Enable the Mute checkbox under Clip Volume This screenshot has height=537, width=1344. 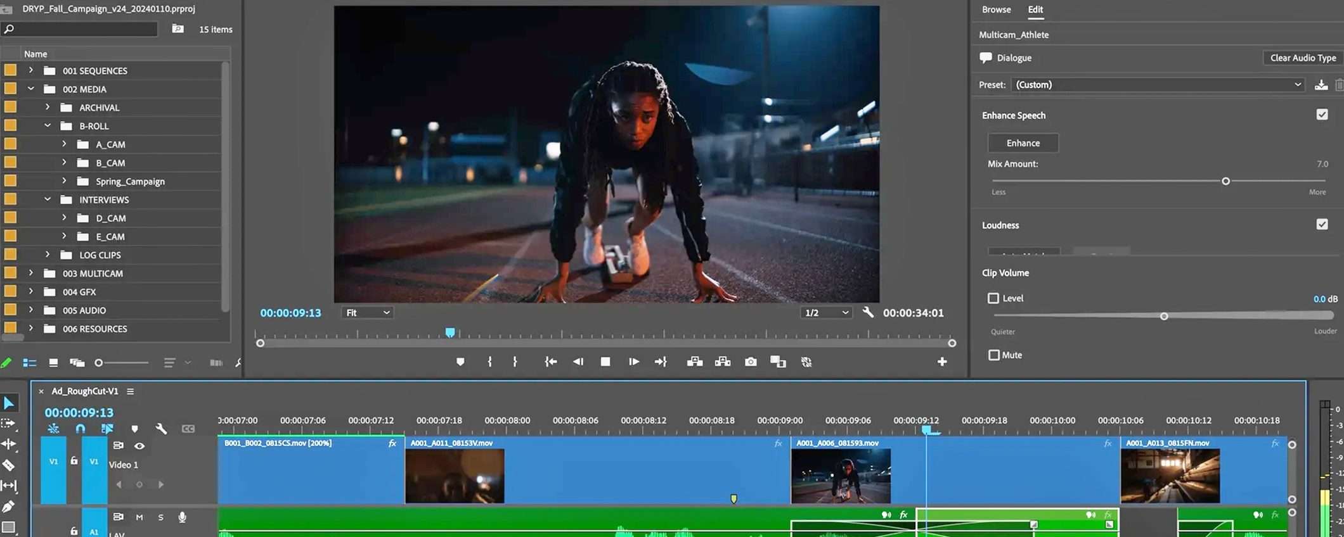(x=994, y=355)
